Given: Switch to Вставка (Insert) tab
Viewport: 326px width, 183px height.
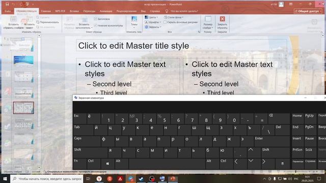Looking at the screenshot, I should tap(74, 11).
